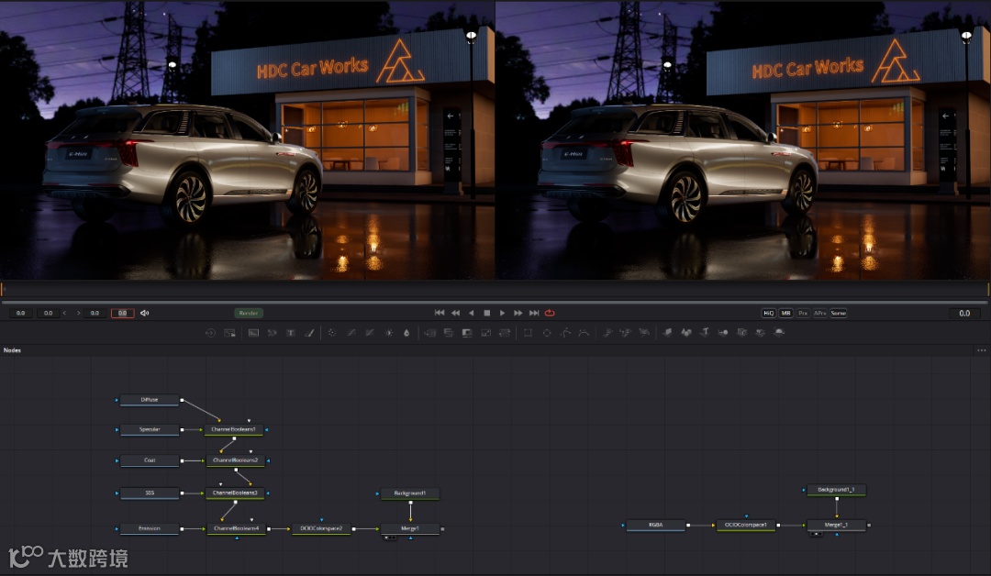The width and height of the screenshot is (991, 576).
Task: Add a Channel Booleans node from the toolbar
Action: 449,333
